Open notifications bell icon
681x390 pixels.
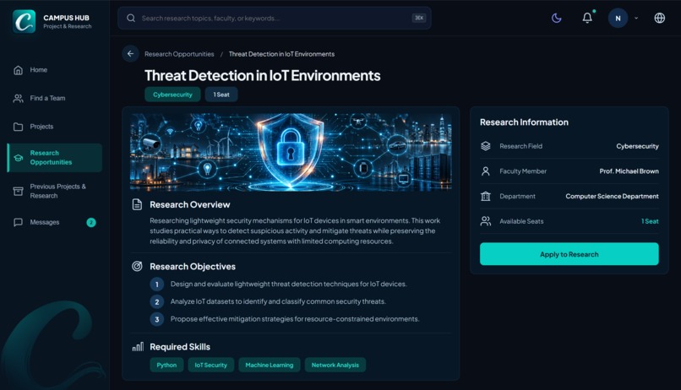tap(587, 18)
